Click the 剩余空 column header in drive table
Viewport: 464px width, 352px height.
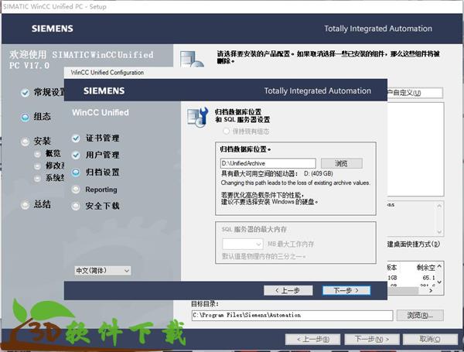click(426, 268)
